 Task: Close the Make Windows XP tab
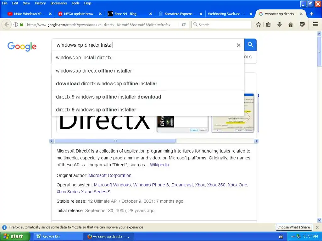pyautogui.click(x=50, y=14)
